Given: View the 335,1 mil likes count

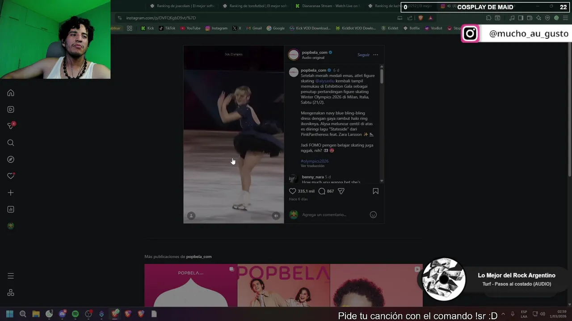Looking at the screenshot, I should (x=306, y=191).
